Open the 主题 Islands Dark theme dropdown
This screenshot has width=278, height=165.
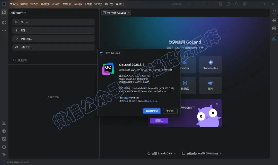click(162, 153)
